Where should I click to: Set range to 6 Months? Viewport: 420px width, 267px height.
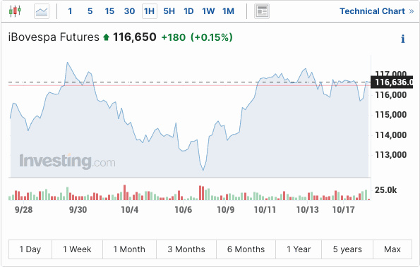[246, 249]
